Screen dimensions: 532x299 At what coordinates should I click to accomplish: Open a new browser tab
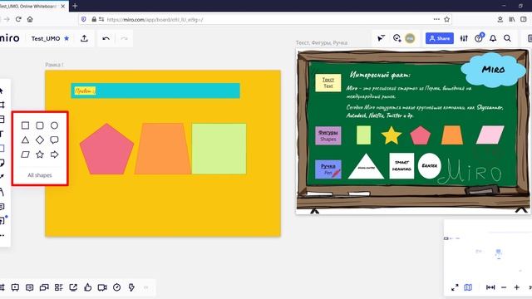point(75,6)
